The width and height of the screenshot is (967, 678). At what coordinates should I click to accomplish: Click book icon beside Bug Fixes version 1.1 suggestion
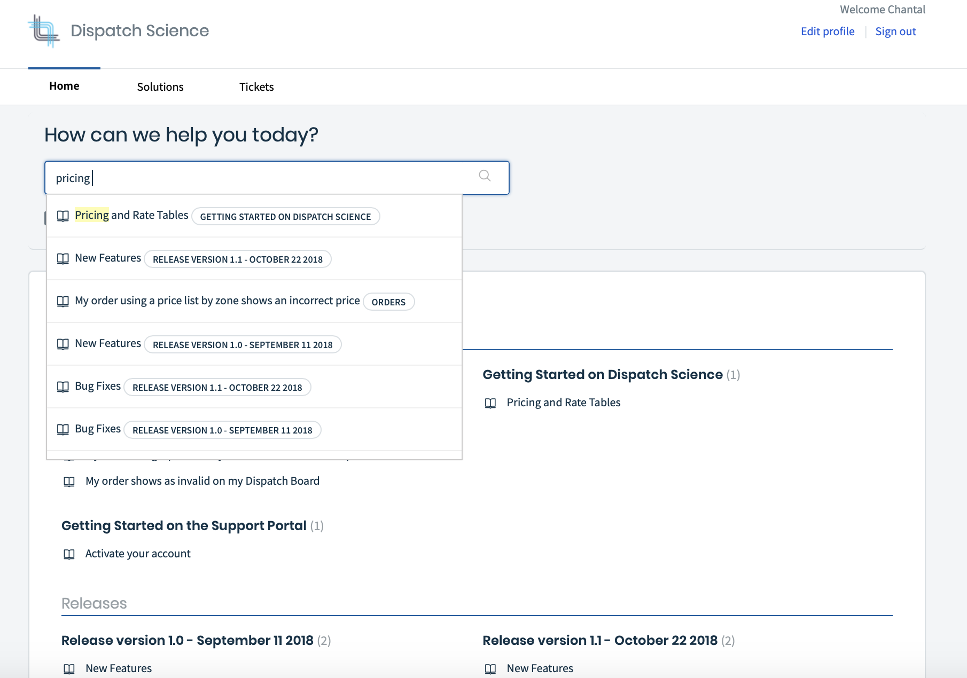tap(63, 387)
